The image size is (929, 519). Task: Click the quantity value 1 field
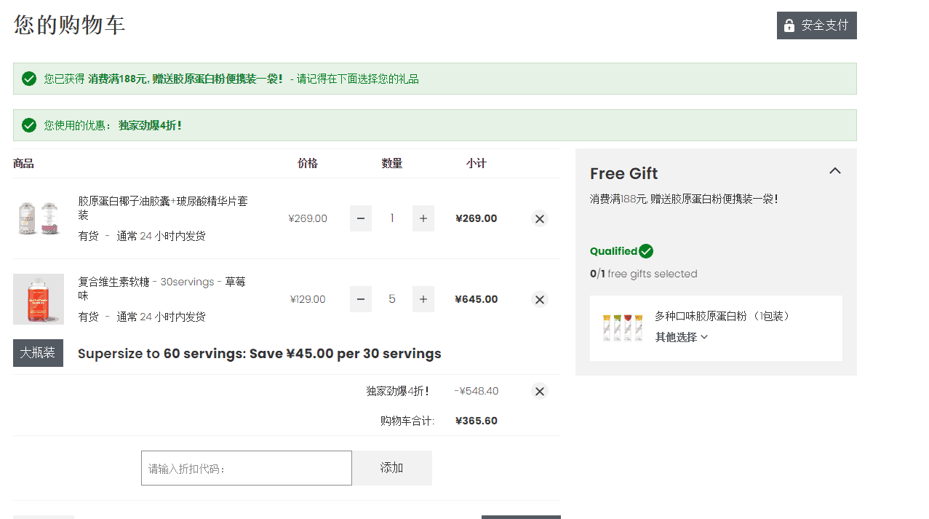[x=392, y=218]
